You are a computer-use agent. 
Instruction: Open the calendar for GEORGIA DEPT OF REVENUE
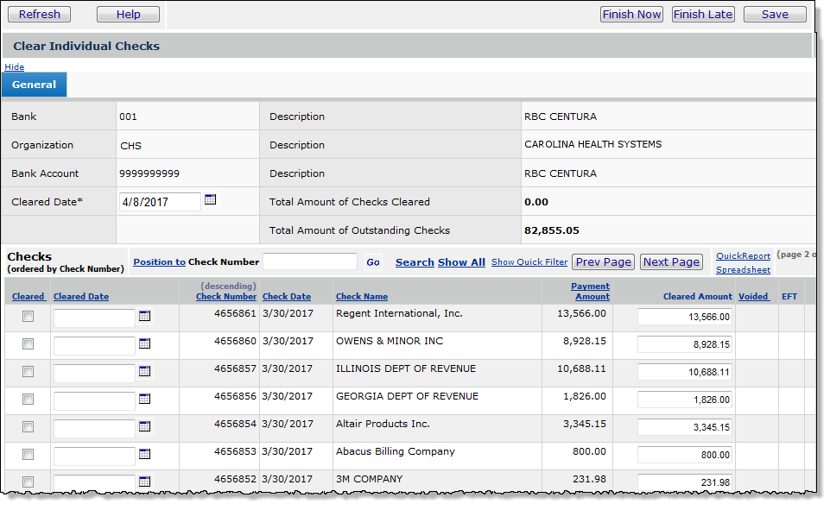144,399
